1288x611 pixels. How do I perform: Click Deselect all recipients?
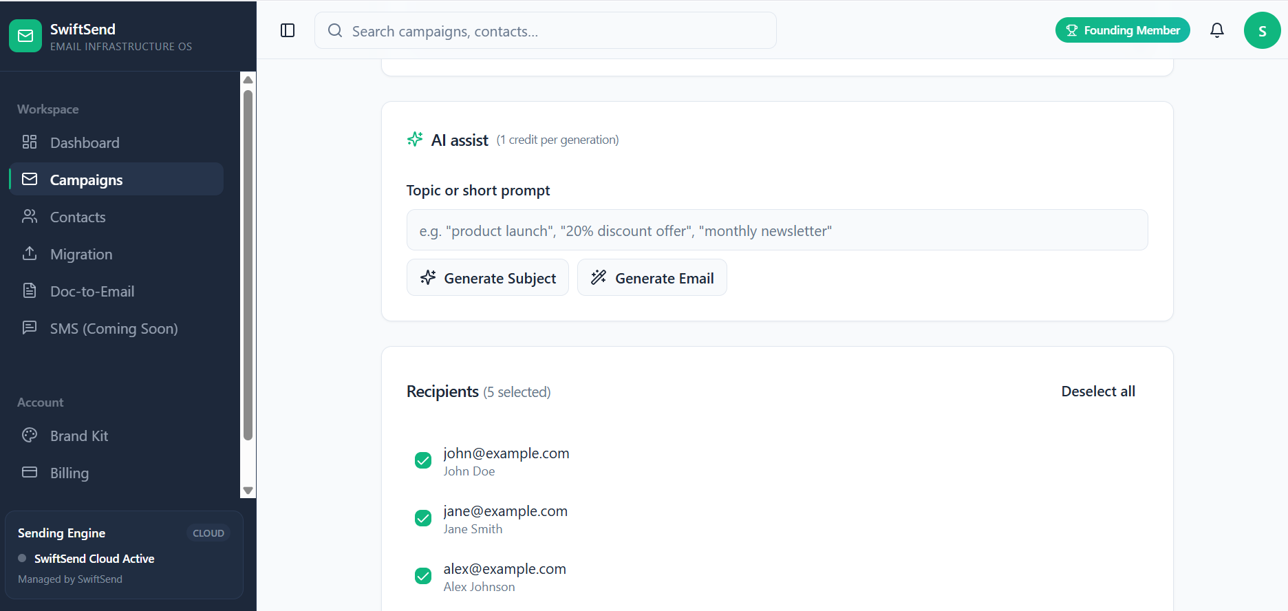(1098, 392)
